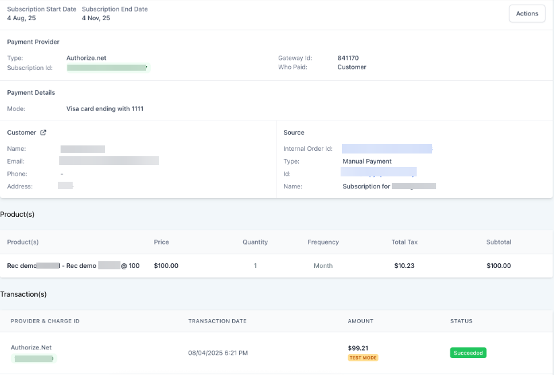Click the TEST MODE badge
This screenshot has width=554, height=375.
click(x=363, y=357)
